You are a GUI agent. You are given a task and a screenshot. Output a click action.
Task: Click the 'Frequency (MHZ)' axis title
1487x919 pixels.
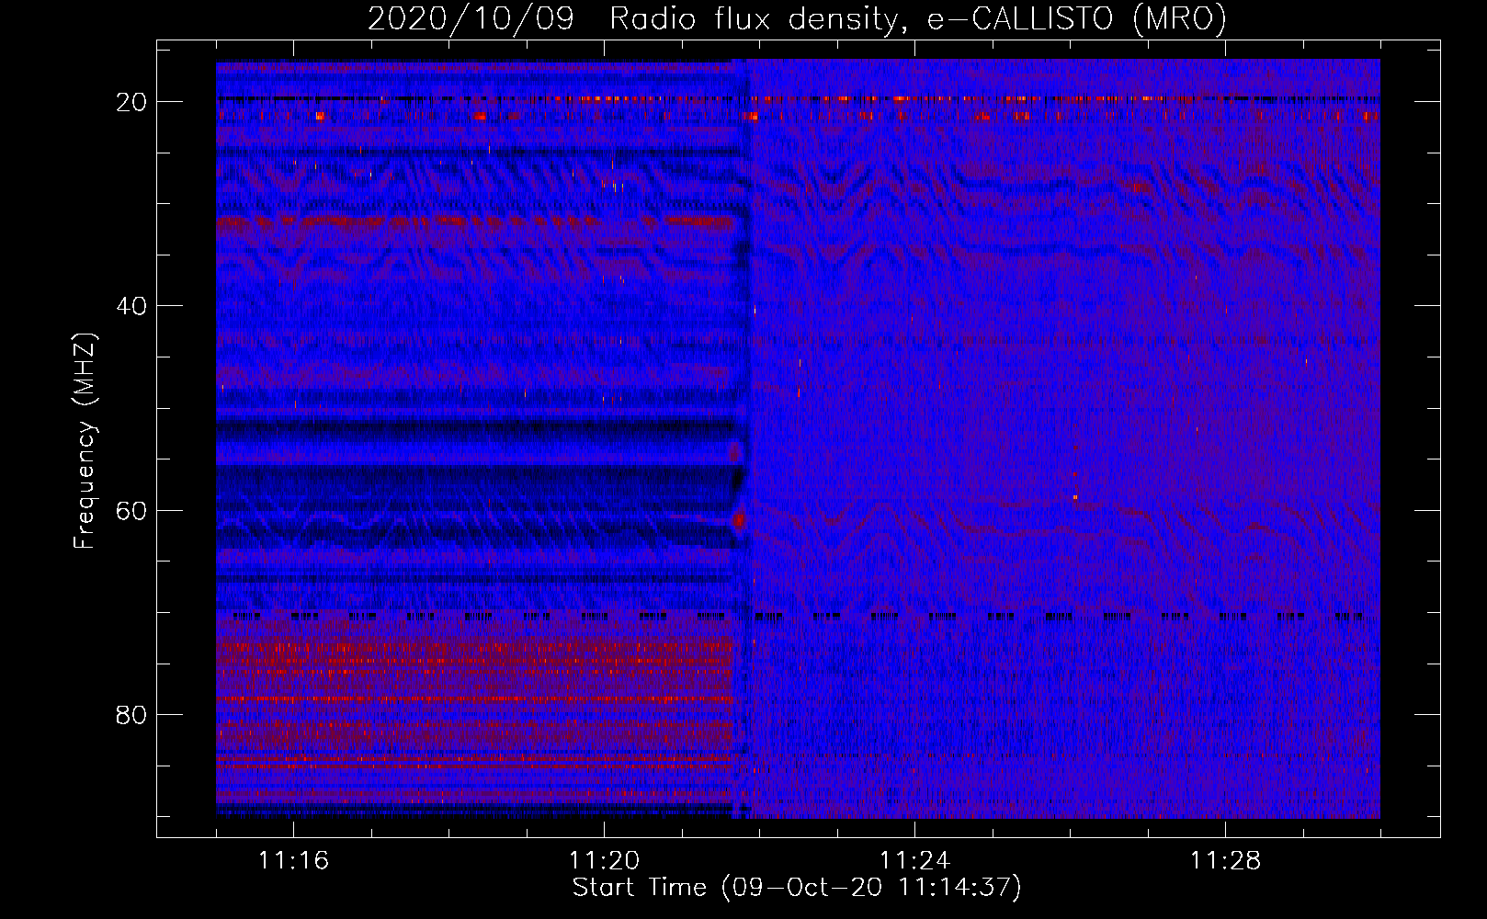point(85,441)
